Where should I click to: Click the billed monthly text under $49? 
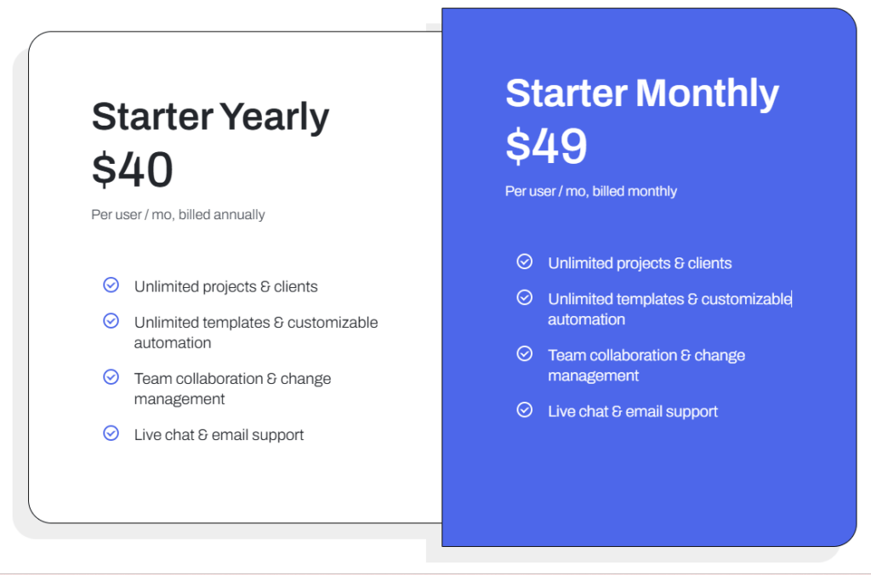(x=591, y=191)
